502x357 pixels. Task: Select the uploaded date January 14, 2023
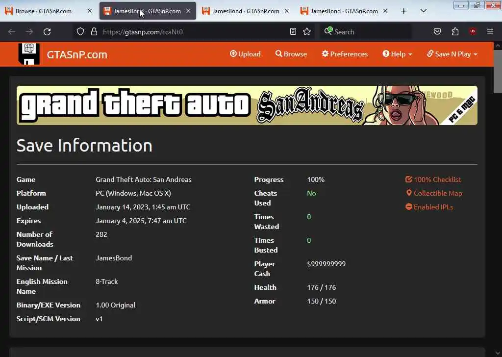[143, 207]
